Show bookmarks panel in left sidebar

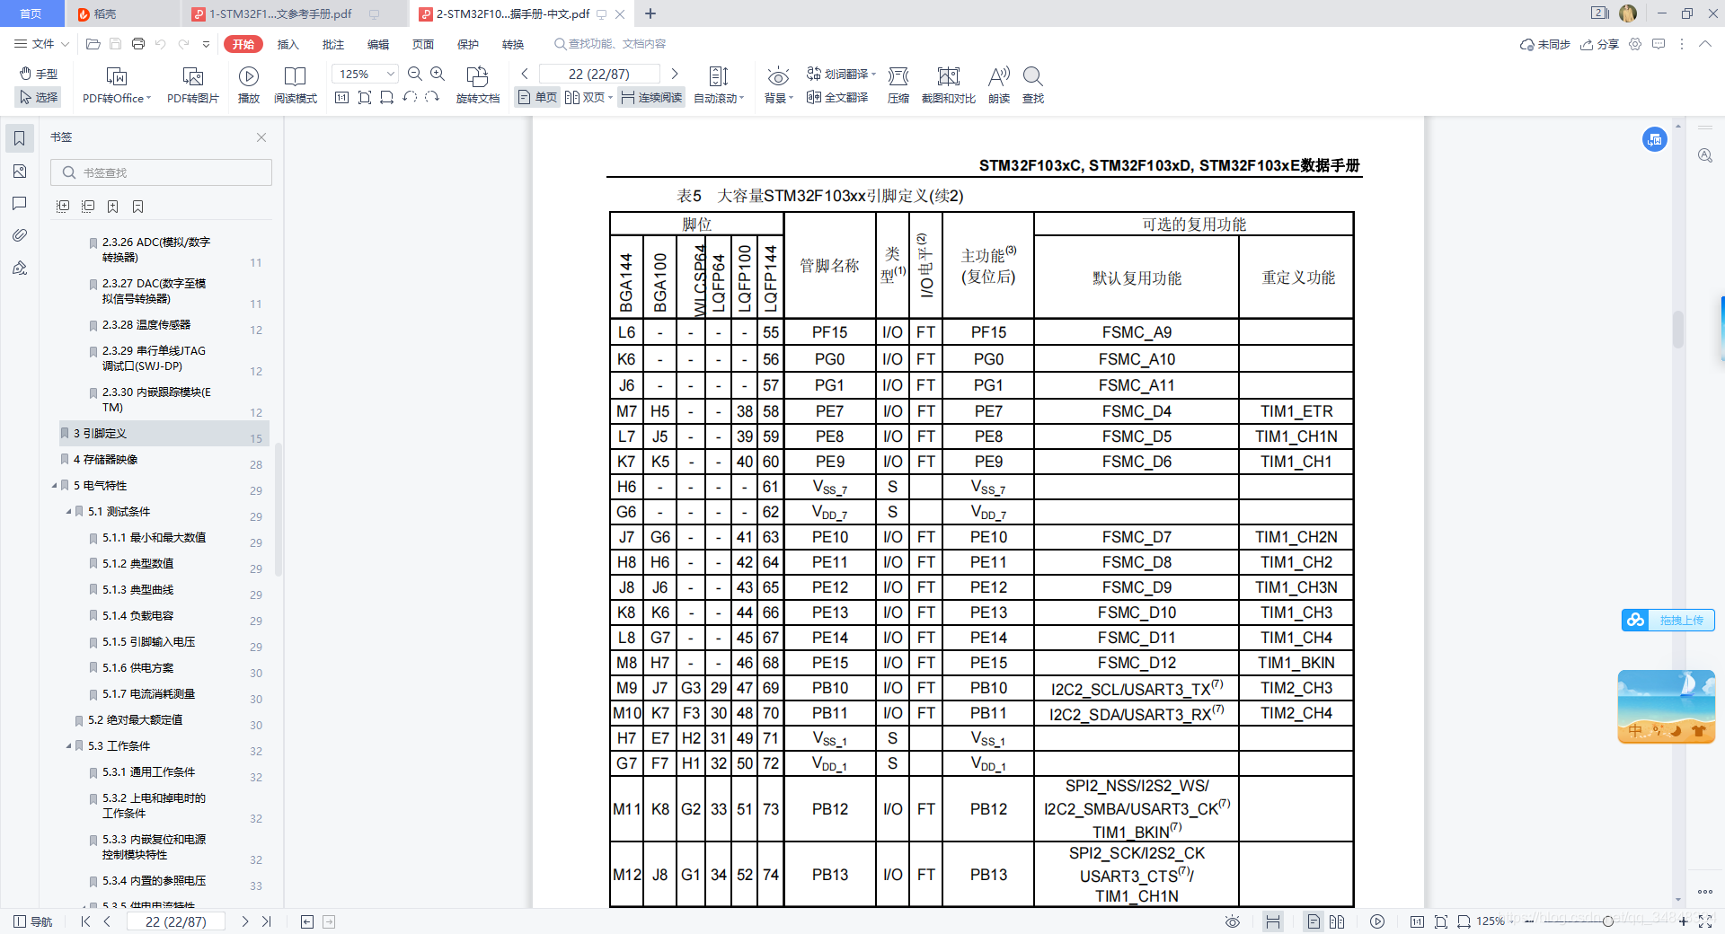[20, 138]
